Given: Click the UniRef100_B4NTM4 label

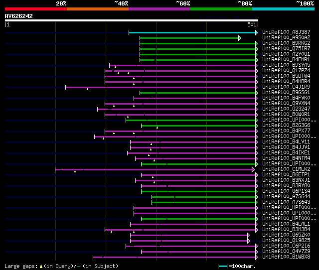Looking at the screenshot, I should pos(286,158).
